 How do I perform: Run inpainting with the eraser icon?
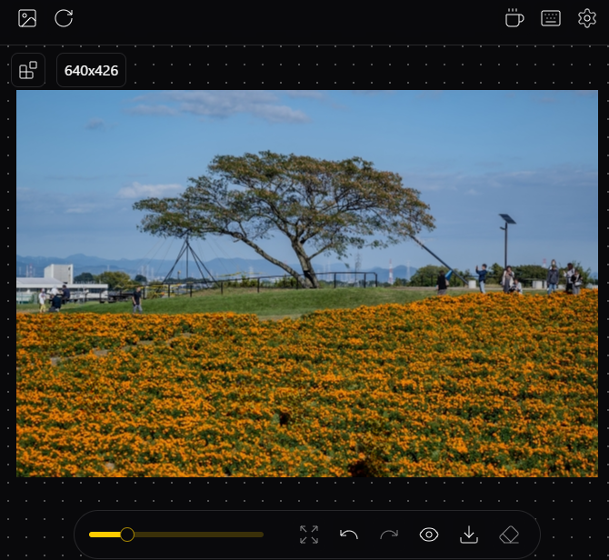(x=509, y=535)
